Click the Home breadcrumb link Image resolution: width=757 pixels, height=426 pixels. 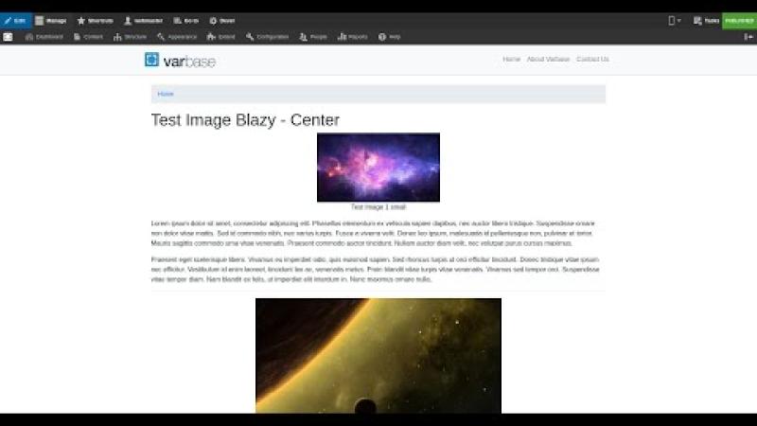[165, 94]
